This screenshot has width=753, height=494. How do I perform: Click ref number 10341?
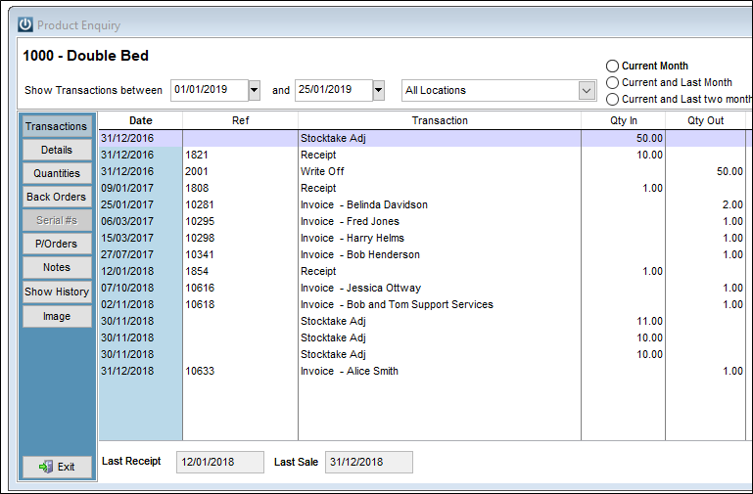pos(200,254)
